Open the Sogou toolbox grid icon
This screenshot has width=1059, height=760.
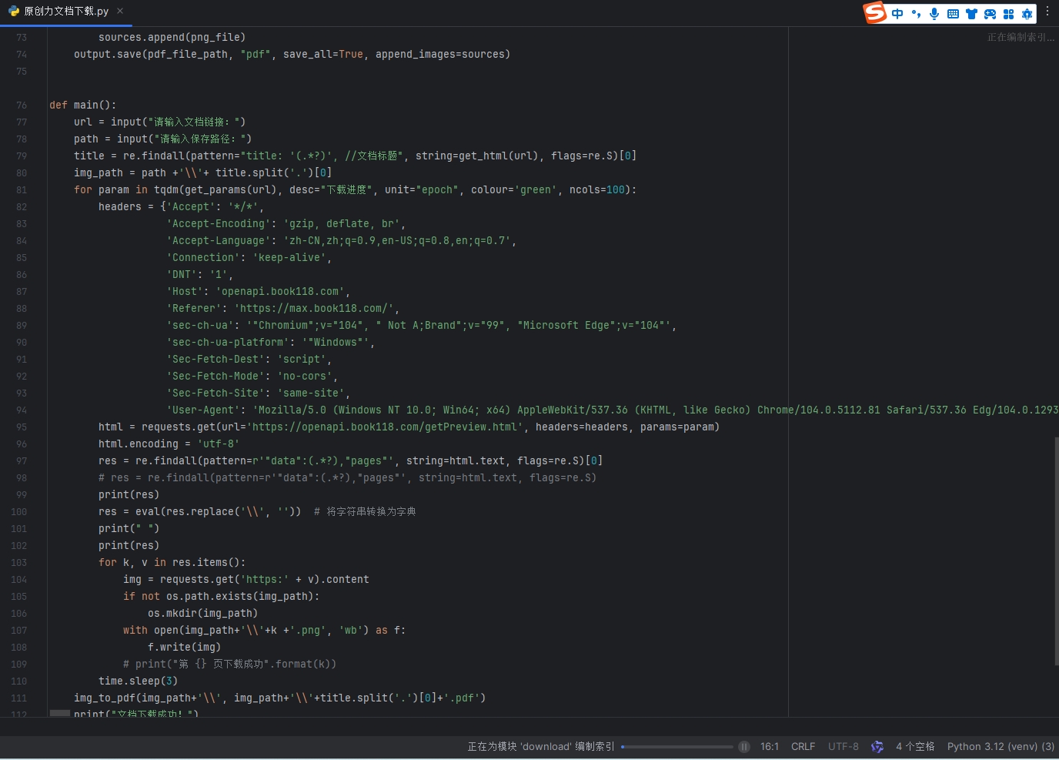click(1008, 14)
